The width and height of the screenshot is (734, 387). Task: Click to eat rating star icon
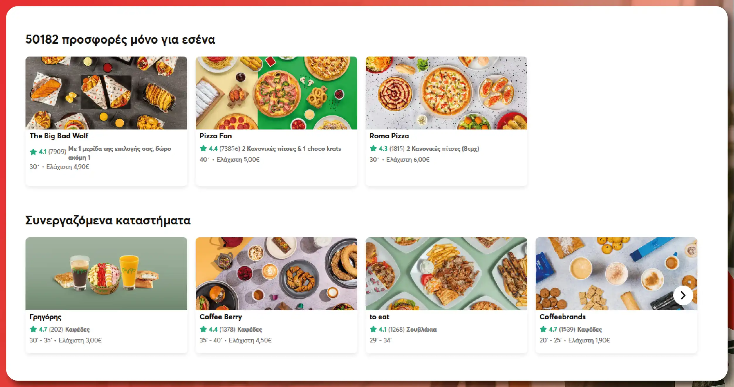coord(373,329)
